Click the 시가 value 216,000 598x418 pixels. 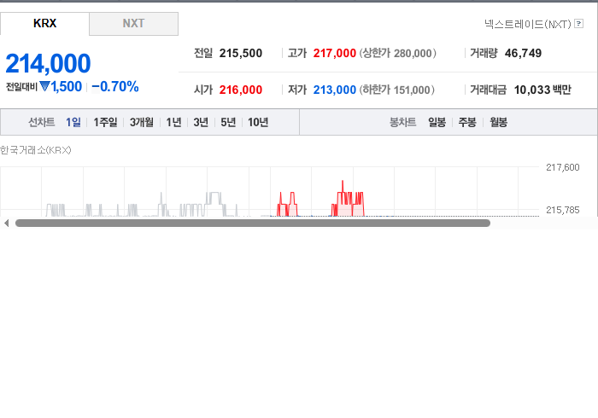point(241,90)
